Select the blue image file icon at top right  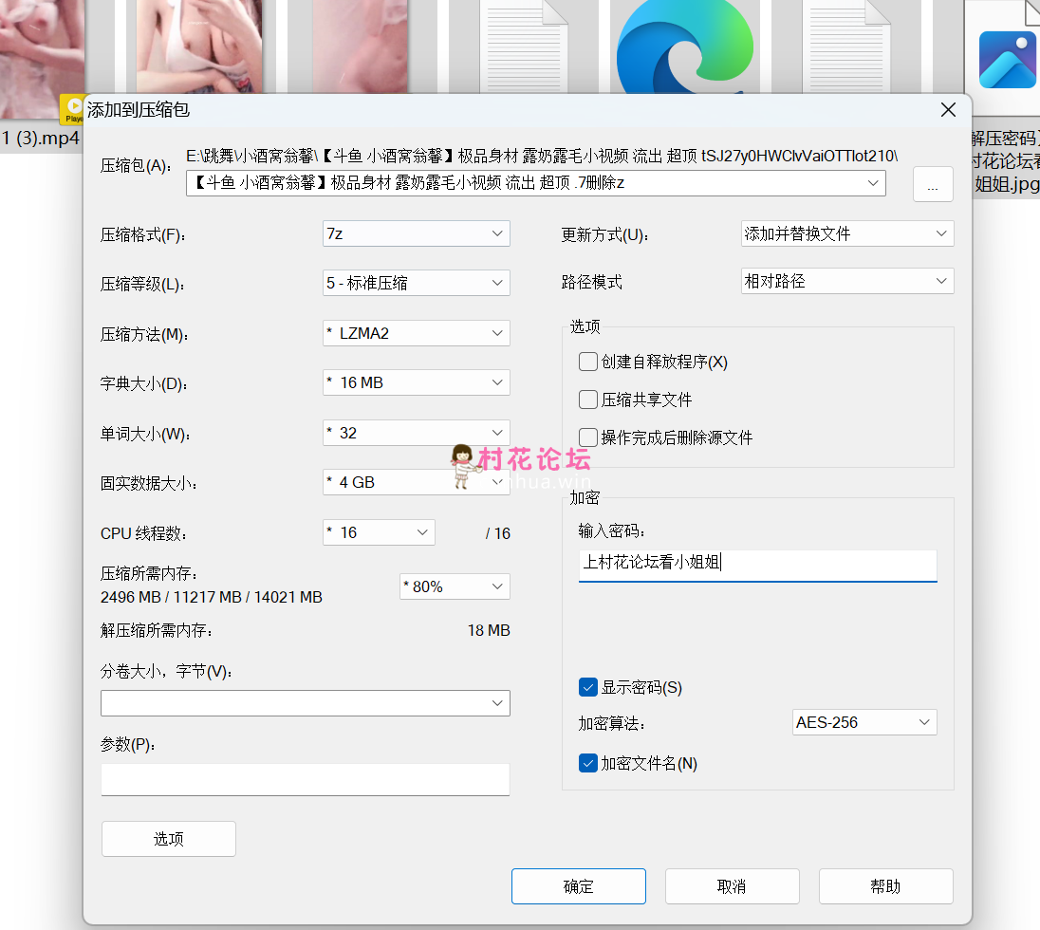point(1008,60)
